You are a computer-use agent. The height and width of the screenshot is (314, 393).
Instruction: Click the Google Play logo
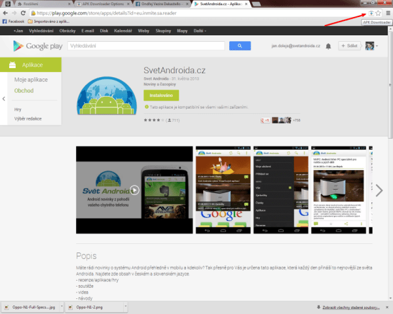click(37, 46)
